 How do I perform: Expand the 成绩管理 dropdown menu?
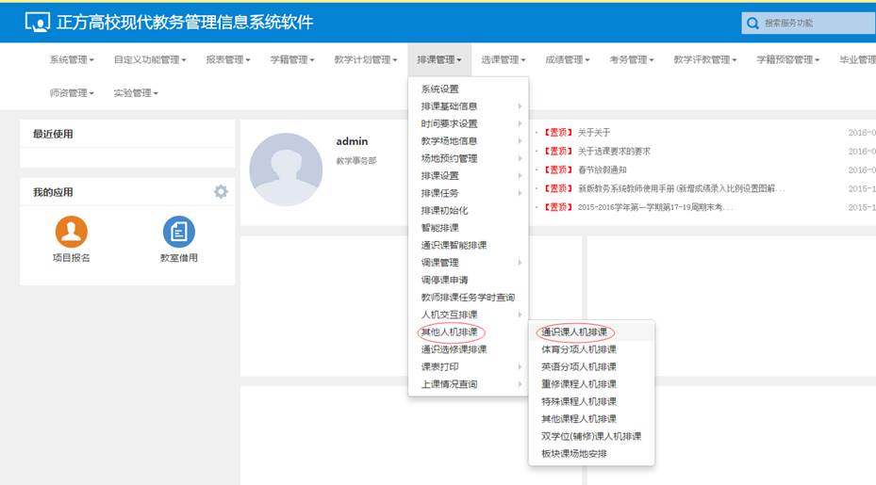(x=567, y=60)
